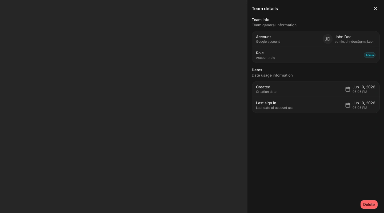Click the John Doe name
Image resolution: width=384 pixels, height=213 pixels.
[x=343, y=37]
